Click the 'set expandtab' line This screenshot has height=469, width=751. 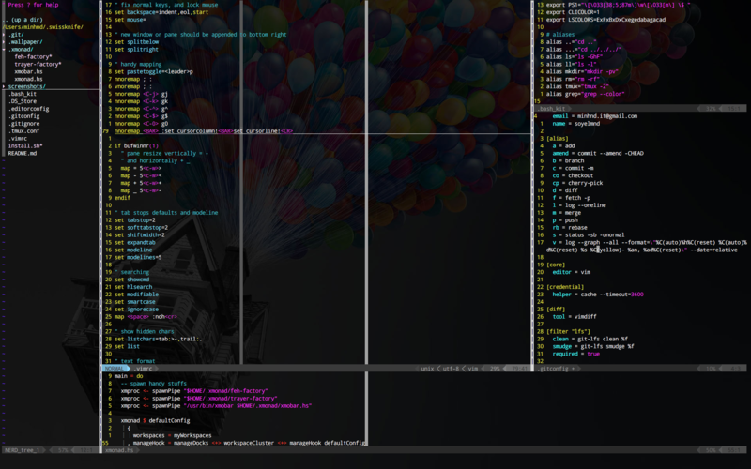coord(135,243)
